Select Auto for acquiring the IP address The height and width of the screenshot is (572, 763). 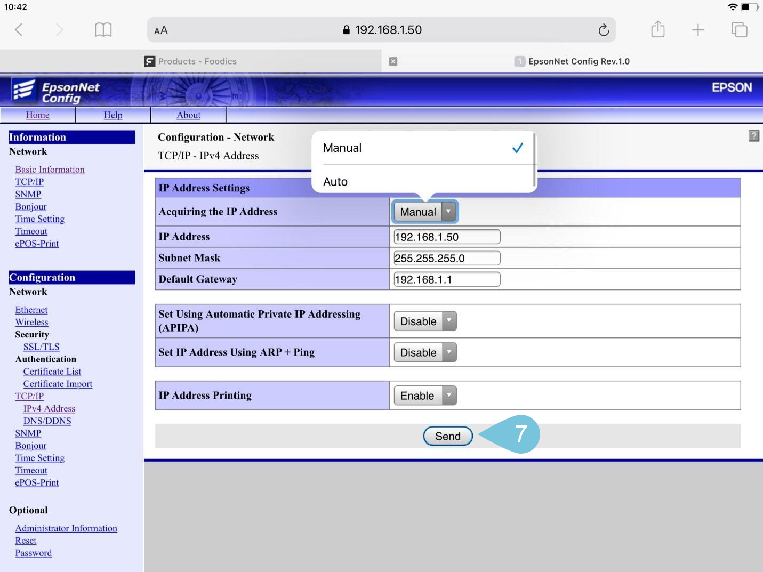335,181
